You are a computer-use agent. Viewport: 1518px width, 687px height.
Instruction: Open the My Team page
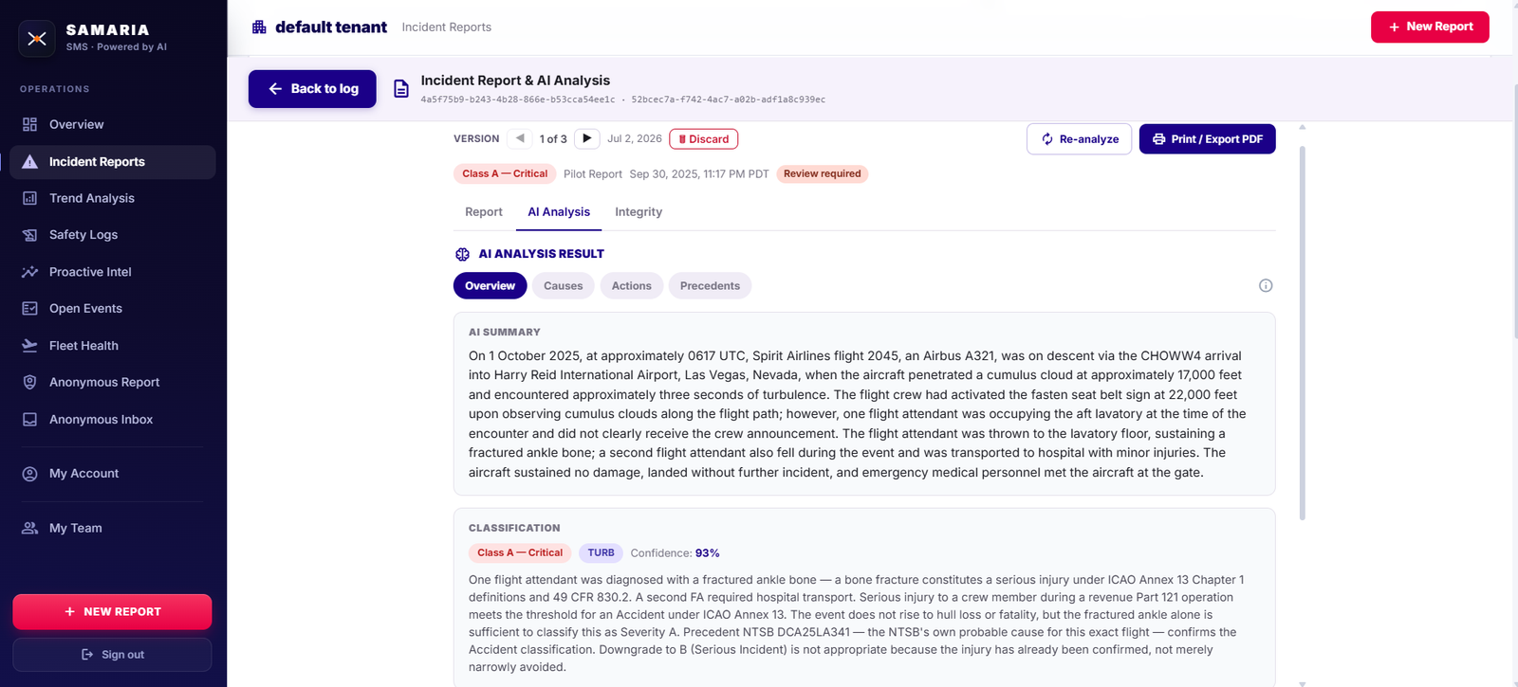click(x=113, y=528)
